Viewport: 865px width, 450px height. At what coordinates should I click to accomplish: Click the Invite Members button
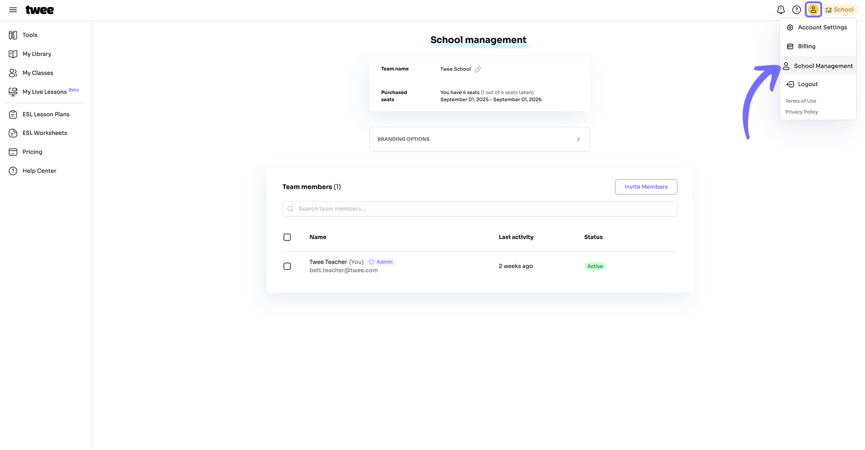point(646,187)
